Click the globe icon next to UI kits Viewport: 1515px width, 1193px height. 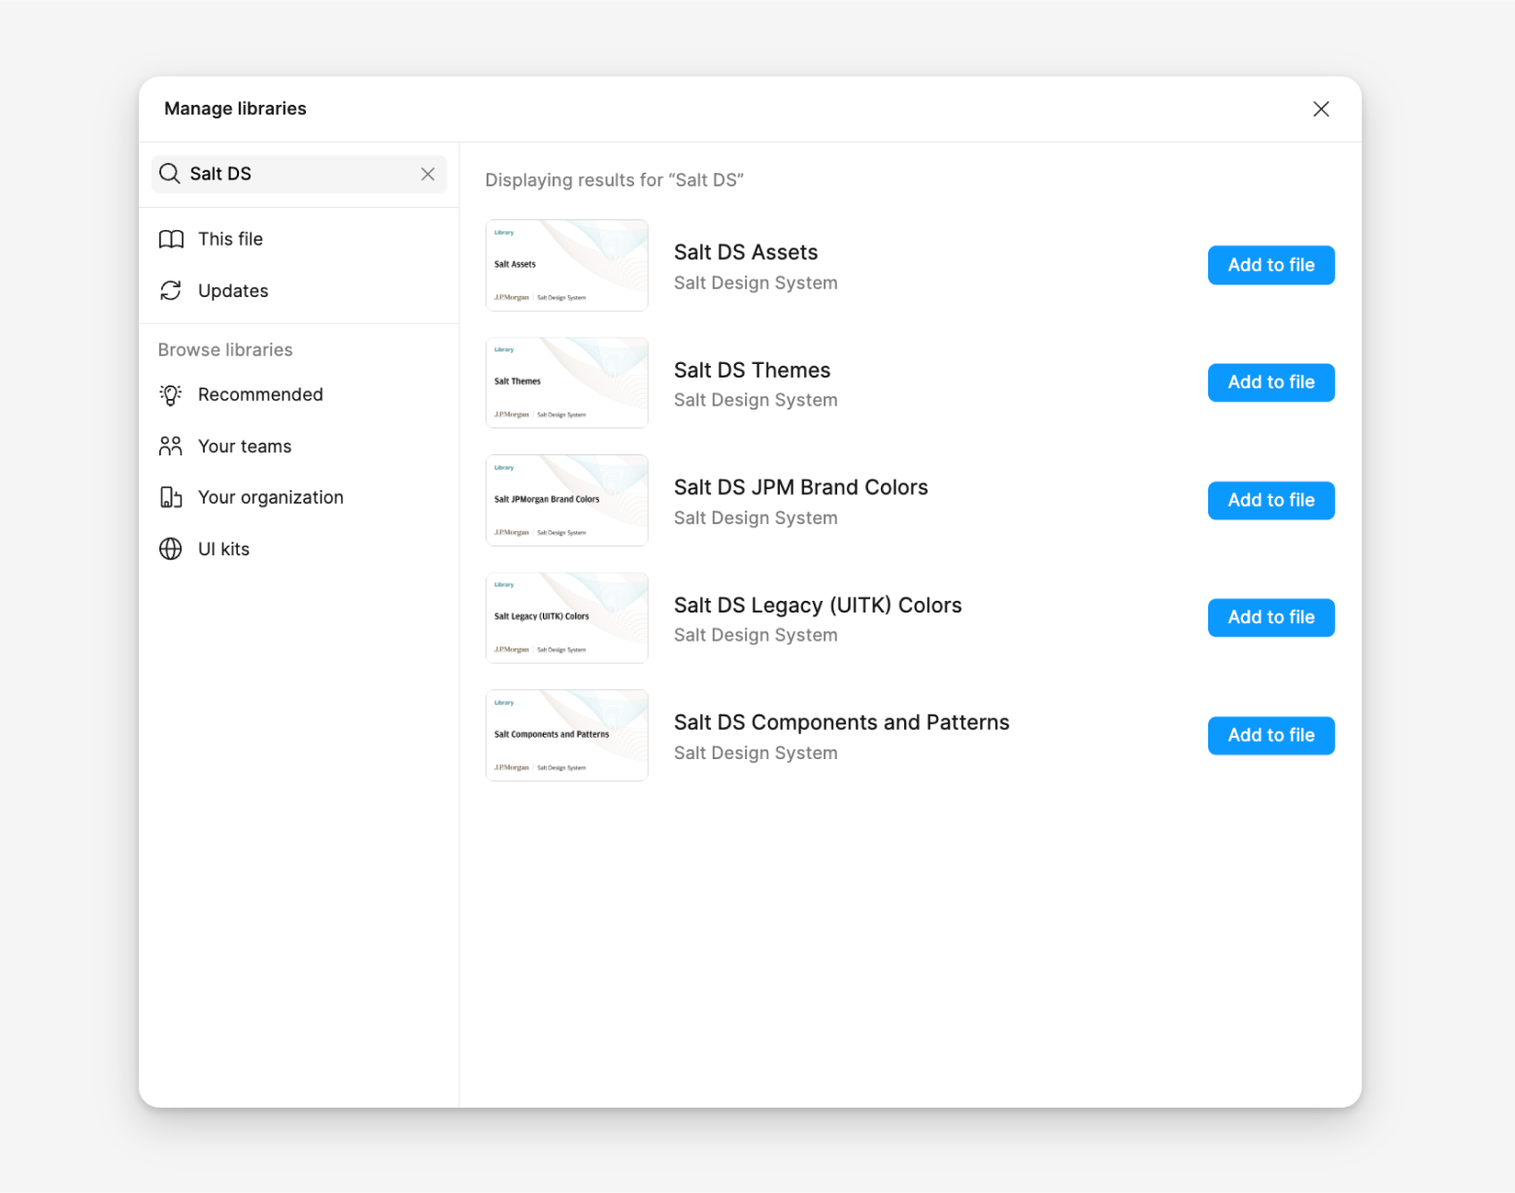171,548
